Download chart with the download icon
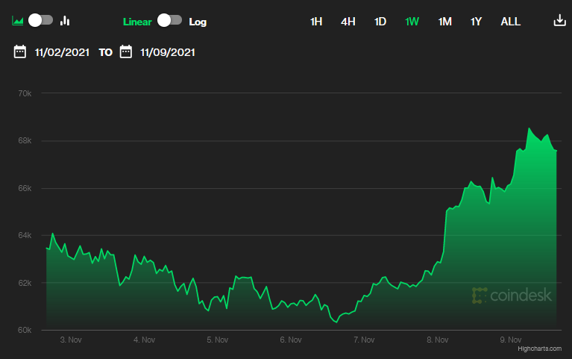The image size is (572, 359). [x=560, y=21]
